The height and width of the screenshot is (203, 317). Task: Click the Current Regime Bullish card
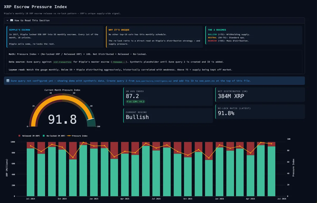(x=168, y=115)
